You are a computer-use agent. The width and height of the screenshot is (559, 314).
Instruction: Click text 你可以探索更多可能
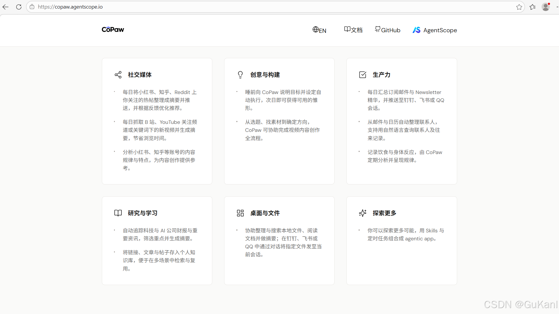[x=406, y=234]
